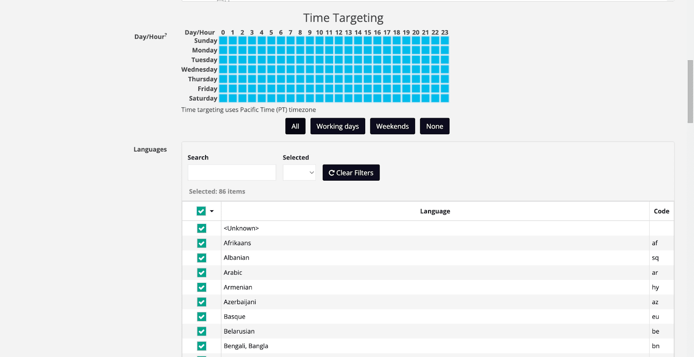Image resolution: width=694 pixels, height=357 pixels.
Task: Clear schedule with None button
Action: pyautogui.click(x=434, y=127)
